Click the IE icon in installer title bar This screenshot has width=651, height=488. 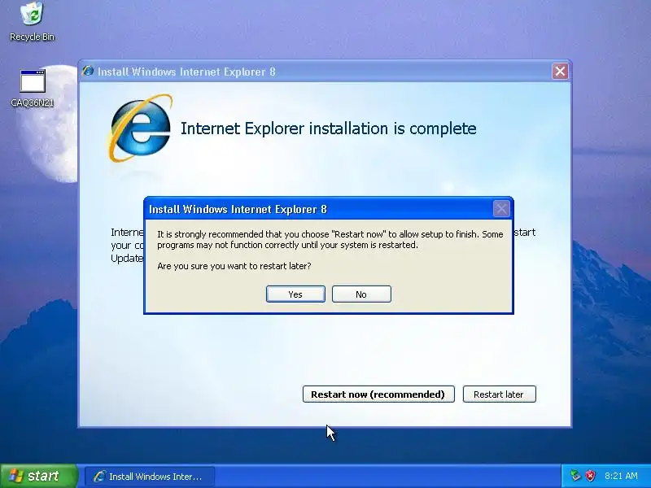point(88,71)
